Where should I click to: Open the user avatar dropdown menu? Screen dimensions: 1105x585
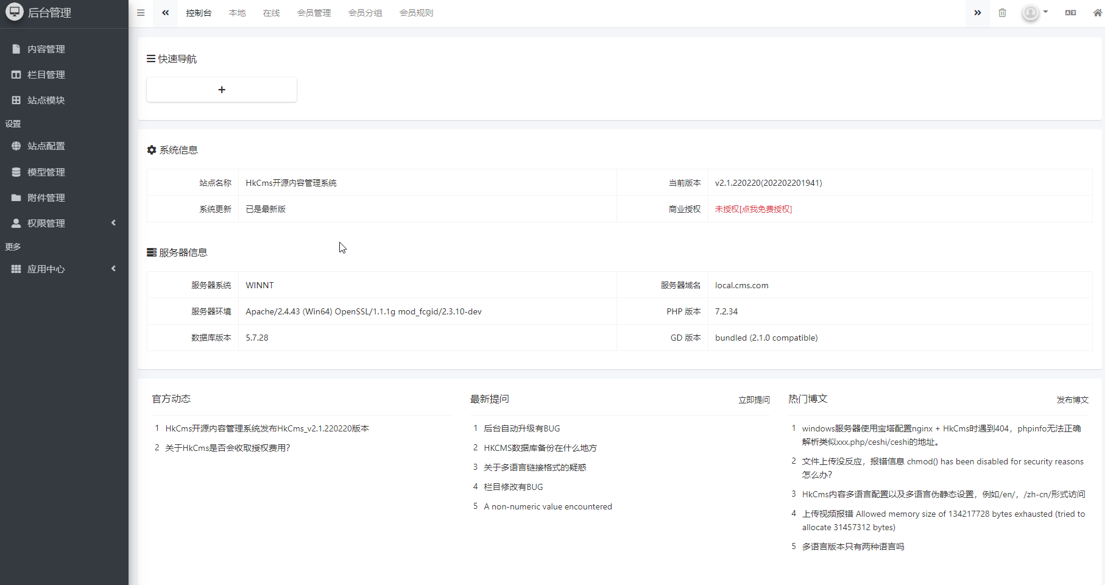coord(1034,13)
